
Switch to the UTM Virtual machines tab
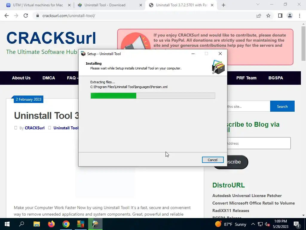[x=38, y=5]
